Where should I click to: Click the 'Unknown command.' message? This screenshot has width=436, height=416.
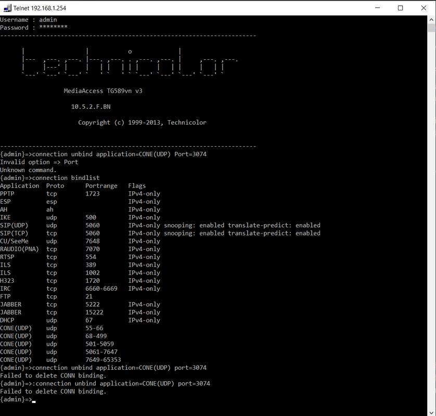pos(29,170)
